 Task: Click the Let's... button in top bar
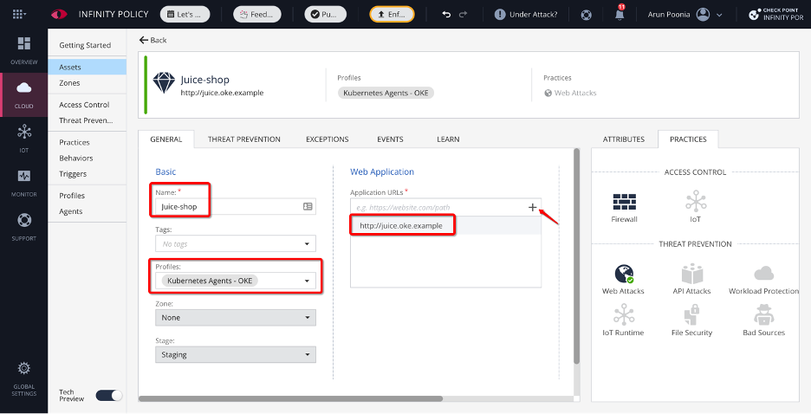coord(185,15)
